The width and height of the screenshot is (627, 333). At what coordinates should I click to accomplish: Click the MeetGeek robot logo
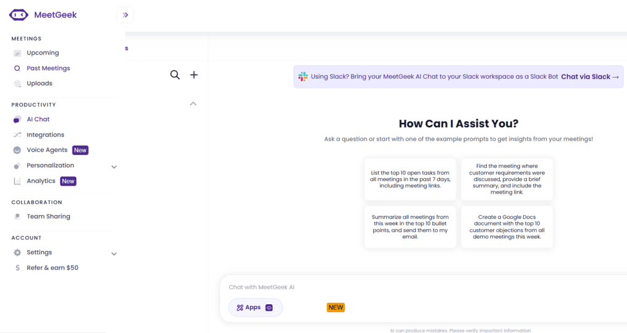pos(18,15)
